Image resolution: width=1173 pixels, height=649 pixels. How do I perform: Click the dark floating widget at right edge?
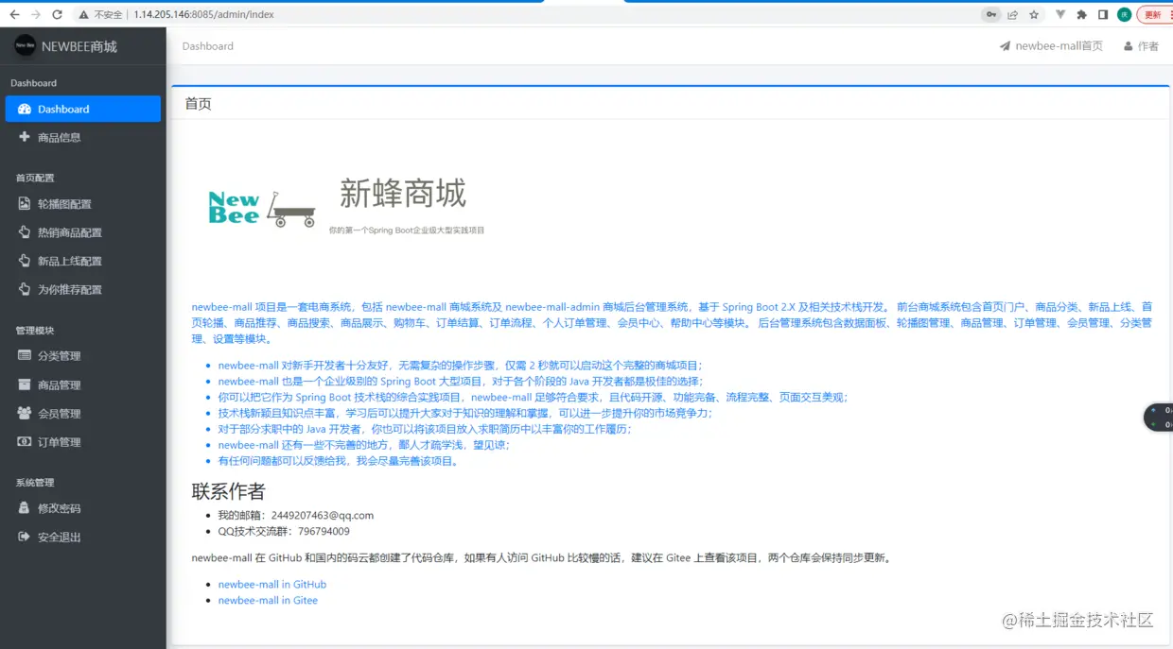coord(1159,417)
